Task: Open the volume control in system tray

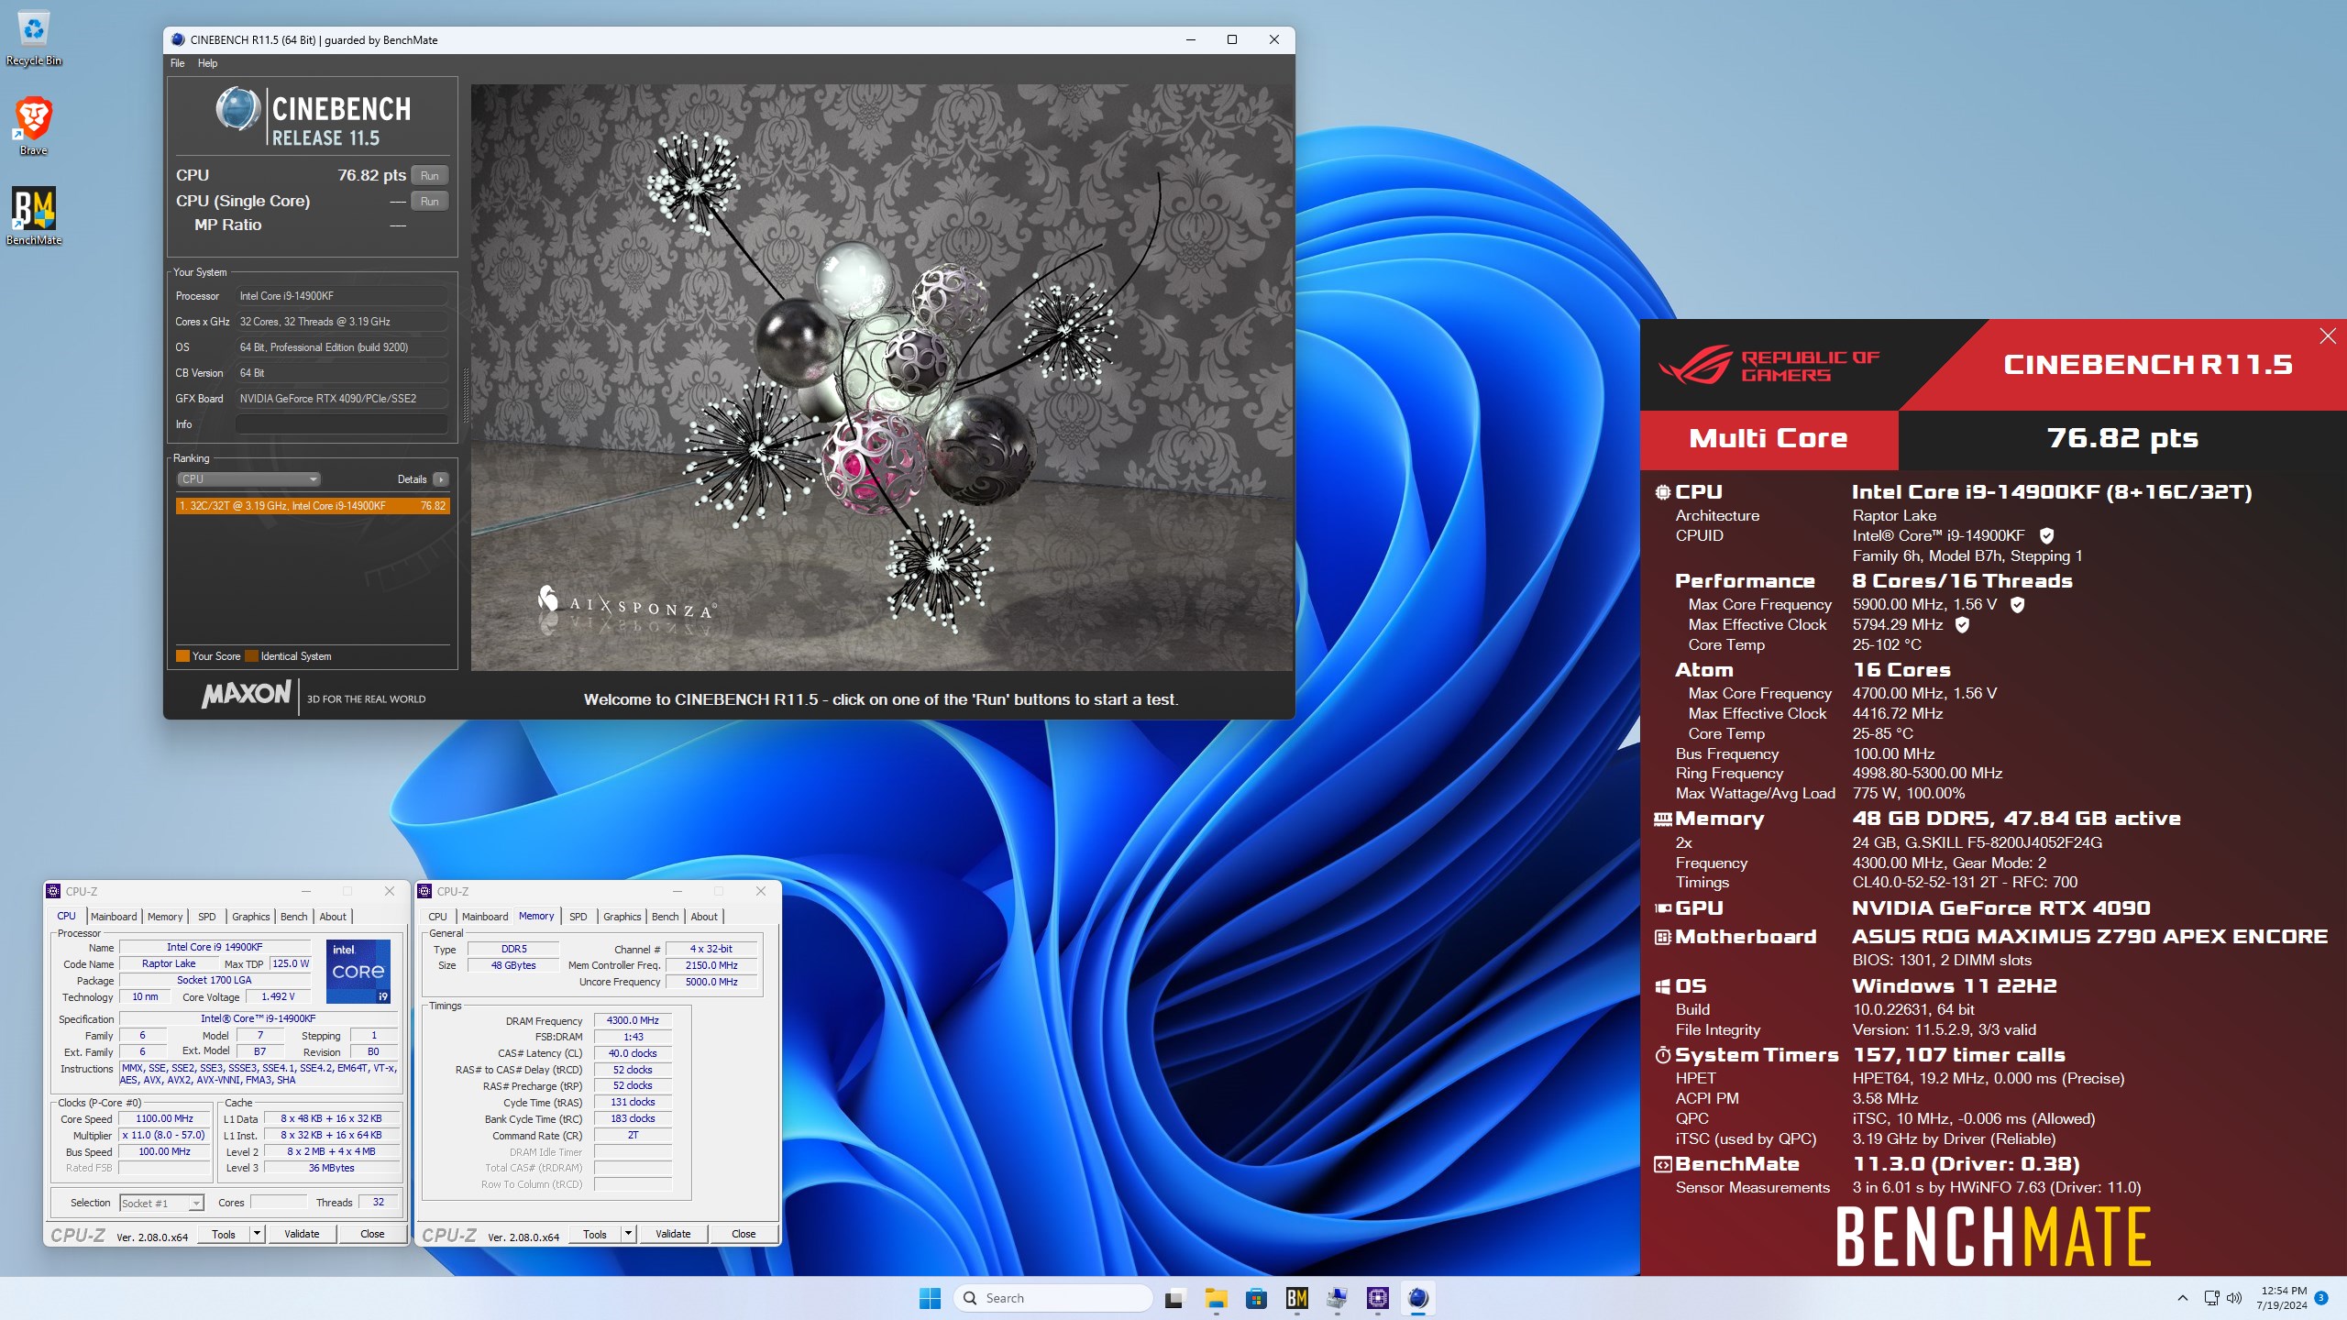Action: pyautogui.click(x=2233, y=1298)
